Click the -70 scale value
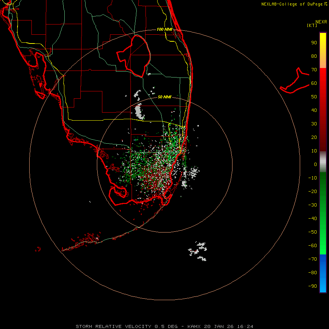The image size is (329, 329). pos(313,259)
